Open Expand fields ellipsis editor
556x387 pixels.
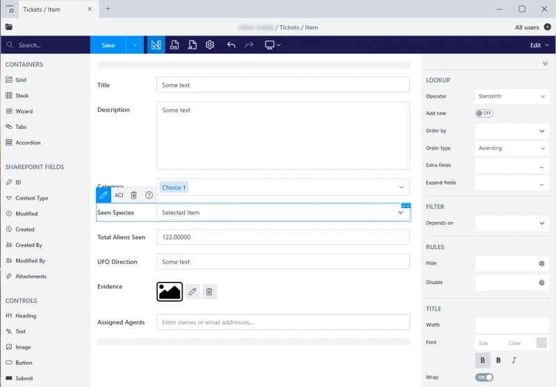coord(541,184)
